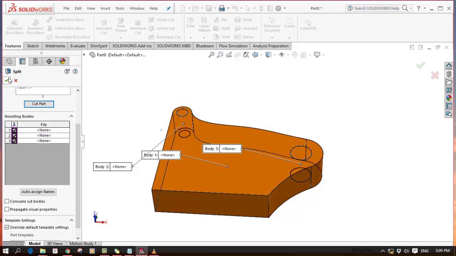
Task: Click Zoom to Area magnifier icon
Action: [x=220, y=55]
